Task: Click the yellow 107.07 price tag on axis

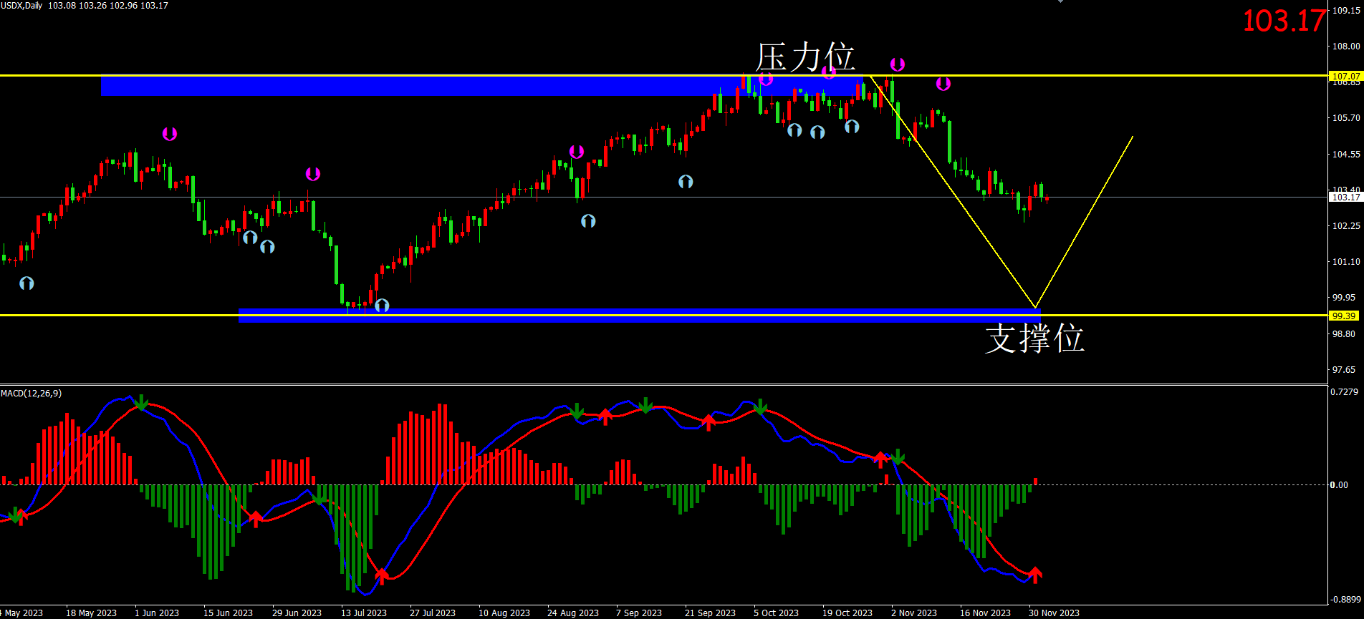Action: coord(1345,76)
